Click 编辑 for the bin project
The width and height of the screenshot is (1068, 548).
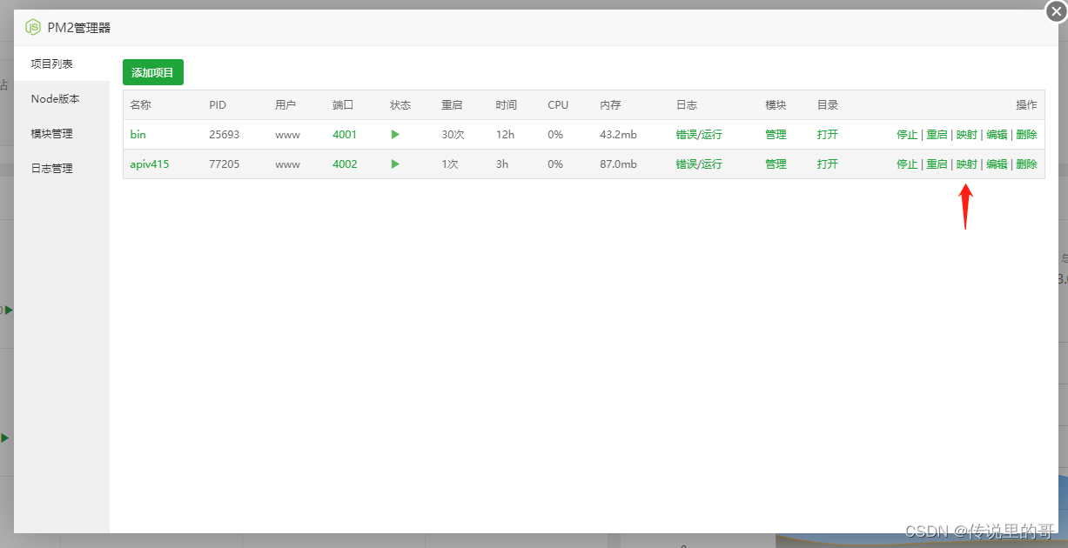pos(997,135)
